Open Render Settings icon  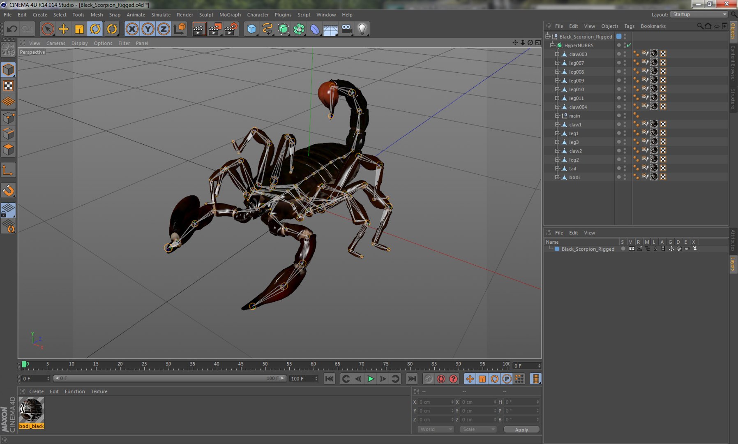click(x=231, y=29)
